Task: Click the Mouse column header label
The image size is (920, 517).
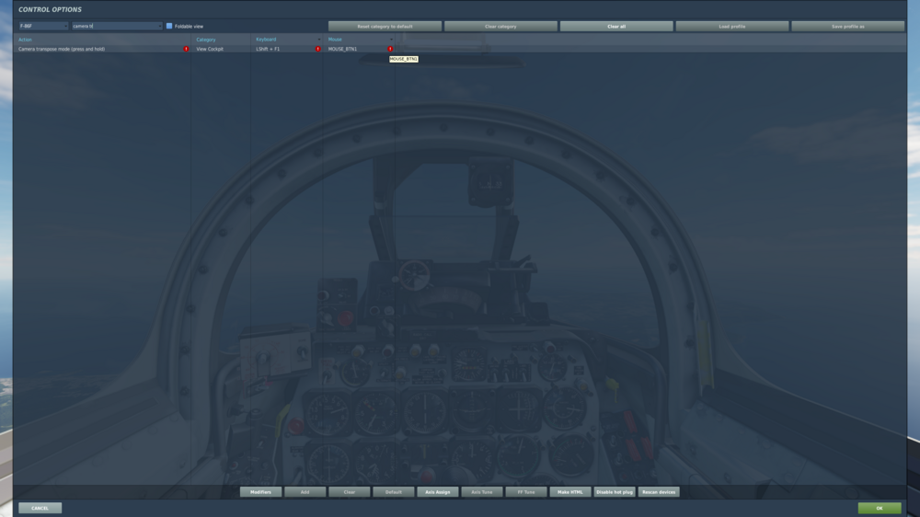Action: [335, 40]
